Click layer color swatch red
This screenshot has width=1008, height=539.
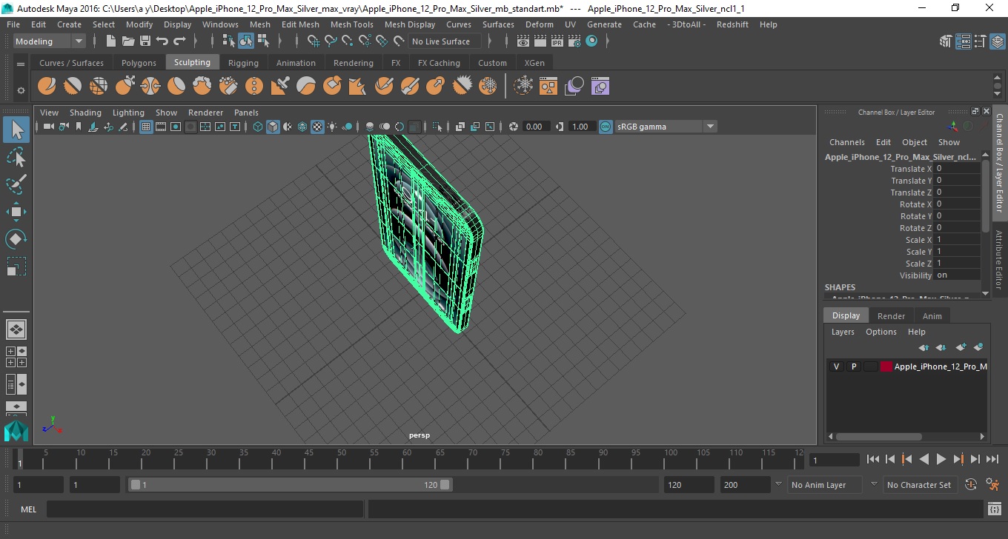tap(886, 366)
